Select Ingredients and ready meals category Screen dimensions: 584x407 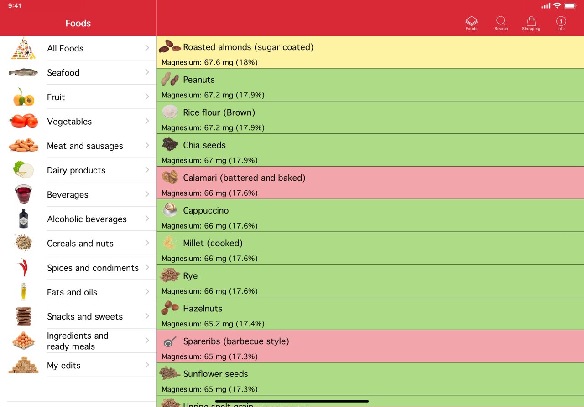pos(78,341)
